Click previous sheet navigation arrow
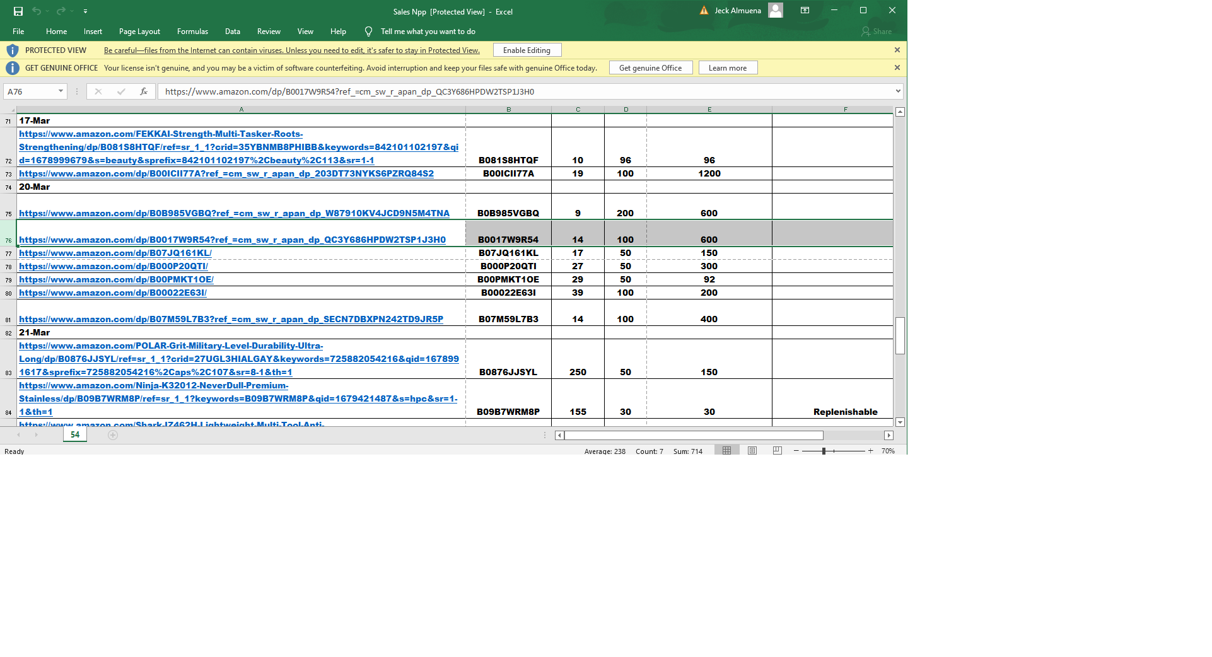Screen dimensions: 1212x657 (19, 435)
